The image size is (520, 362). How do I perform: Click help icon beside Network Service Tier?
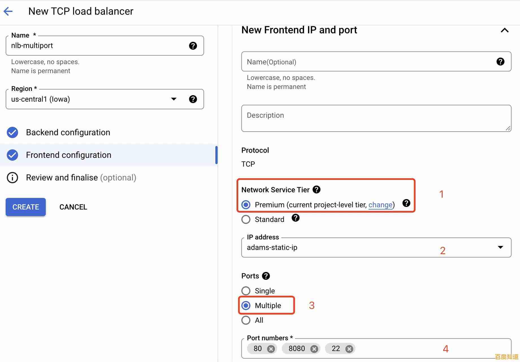pyautogui.click(x=317, y=189)
